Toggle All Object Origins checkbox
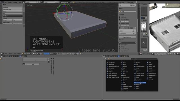Screen dimensions: 180x101 click(x=120, y=24)
